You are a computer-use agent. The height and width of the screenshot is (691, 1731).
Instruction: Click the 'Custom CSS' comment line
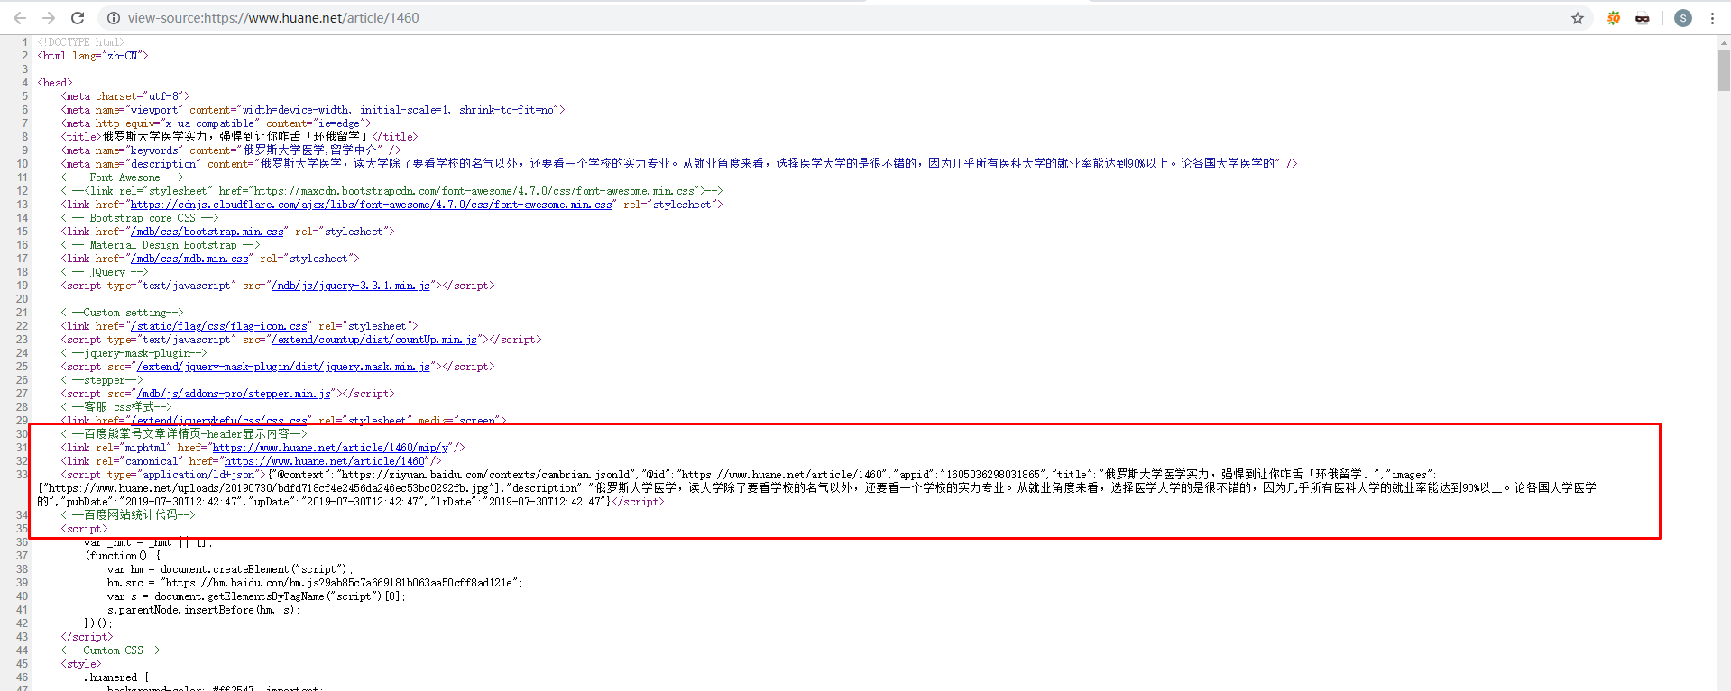(x=110, y=650)
